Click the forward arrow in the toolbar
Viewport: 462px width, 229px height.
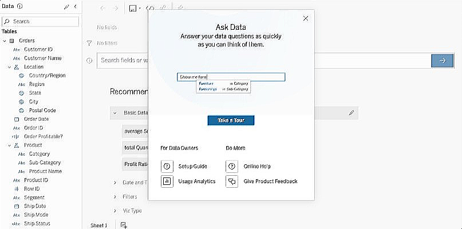(x=116, y=9)
